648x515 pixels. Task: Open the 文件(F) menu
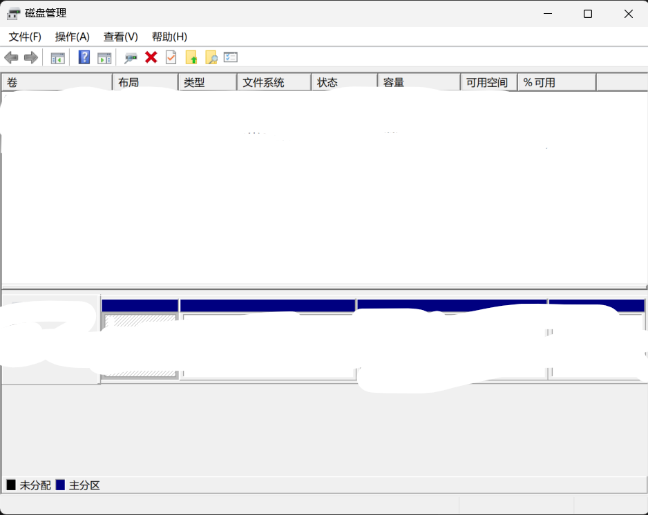click(x=23, y=37)
